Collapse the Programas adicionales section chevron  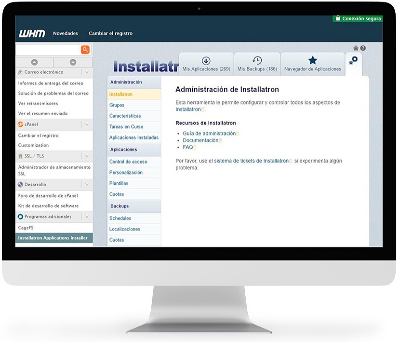click(86, 216)
